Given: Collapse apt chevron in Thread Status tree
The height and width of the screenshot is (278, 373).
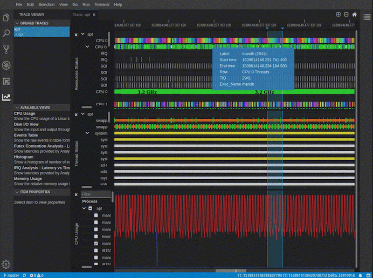Looking at the screenshot, I should pyautogui.click(x=83, y=114).
